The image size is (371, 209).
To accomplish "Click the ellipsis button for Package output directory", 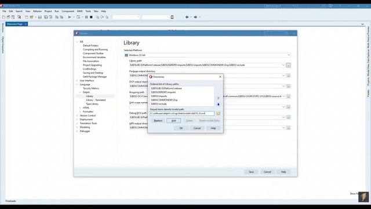I will pos(289,75).
